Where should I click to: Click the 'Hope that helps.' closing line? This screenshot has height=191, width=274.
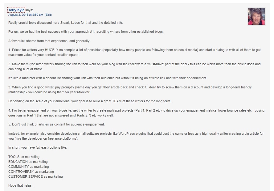click(20, 185)
